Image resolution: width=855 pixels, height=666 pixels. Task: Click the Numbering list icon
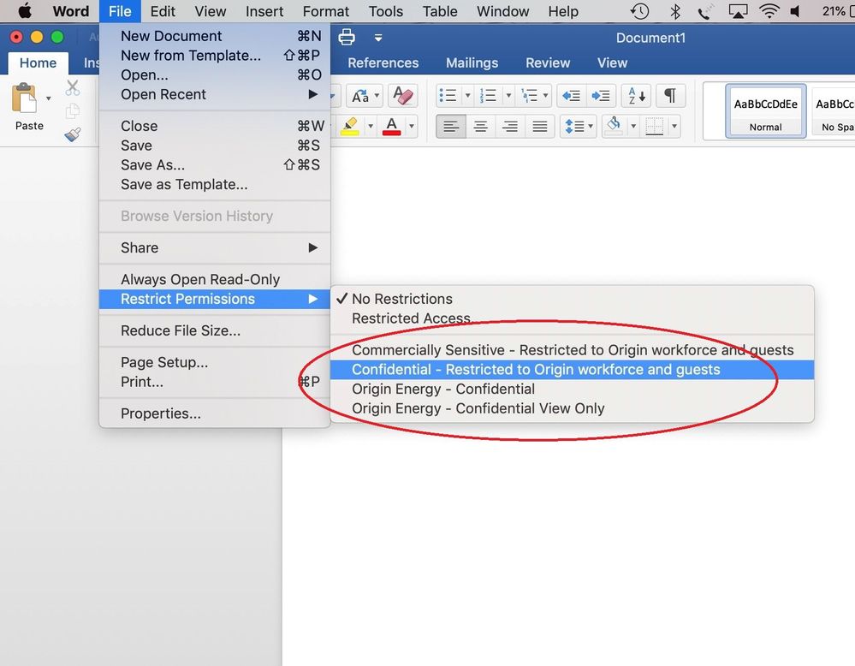[x=488, y=96]
